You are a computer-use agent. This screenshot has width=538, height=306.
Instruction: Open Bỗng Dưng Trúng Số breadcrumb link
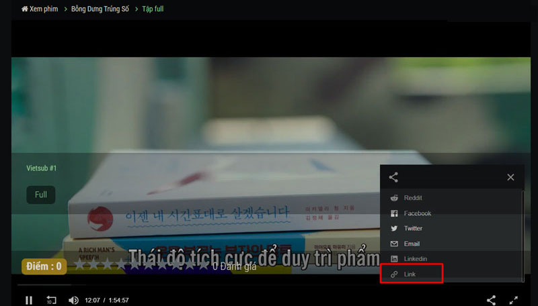[98, 9]
